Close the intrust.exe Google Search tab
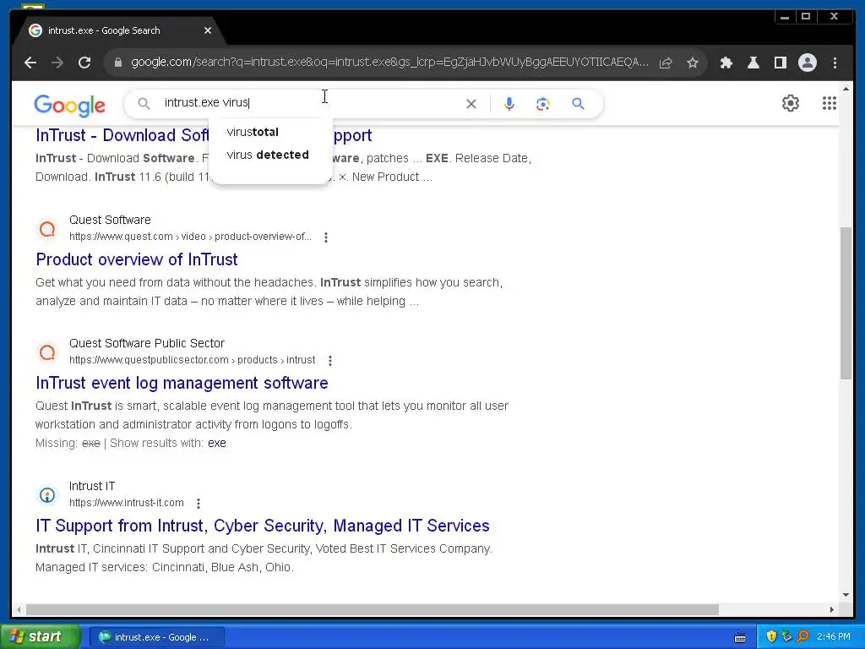The height and width of the screenshot is (649, 865). tap(208, 31)
